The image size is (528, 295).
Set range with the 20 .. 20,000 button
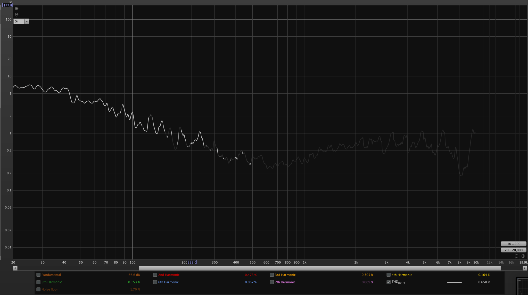pos(514,250)
